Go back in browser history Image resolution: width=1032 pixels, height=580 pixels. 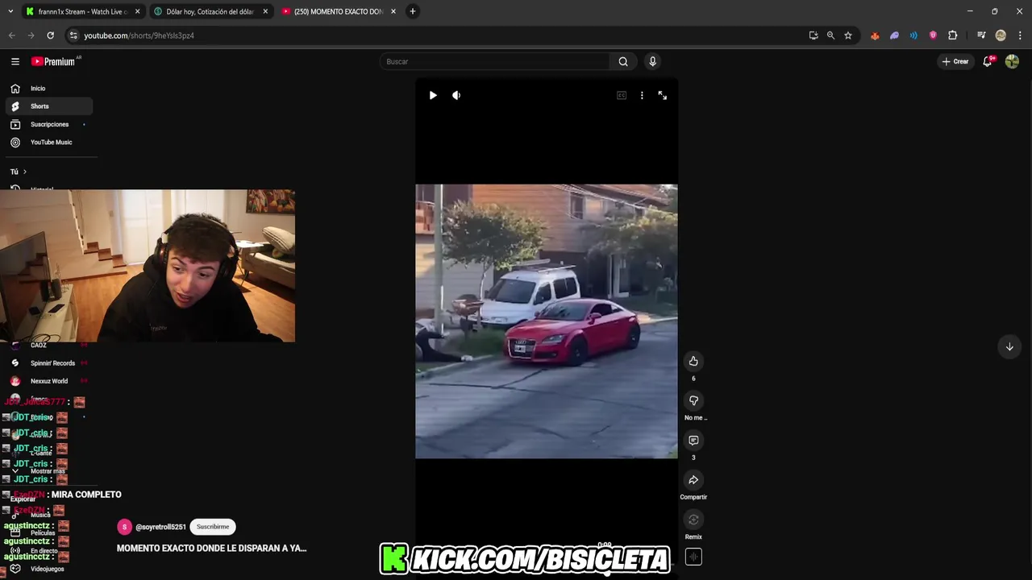(x=12, y=35)
